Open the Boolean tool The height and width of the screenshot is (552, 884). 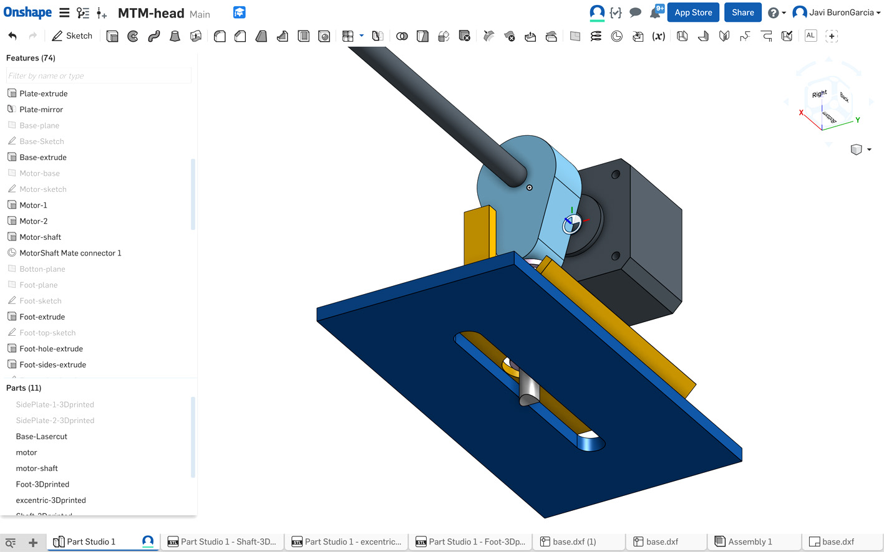click(x=402, y=36)
